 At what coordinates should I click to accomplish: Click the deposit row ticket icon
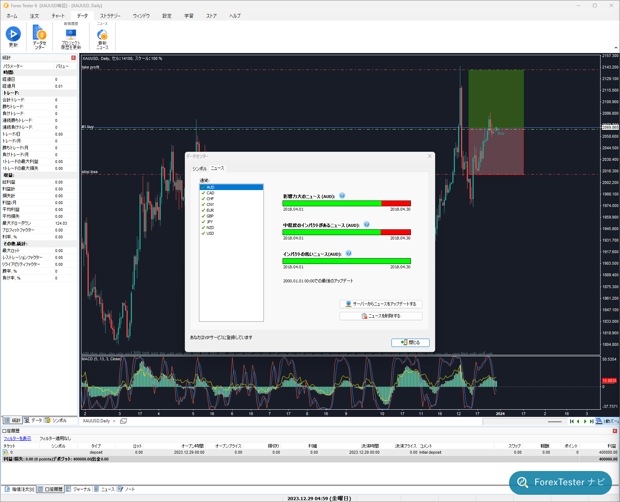[5, 452]
